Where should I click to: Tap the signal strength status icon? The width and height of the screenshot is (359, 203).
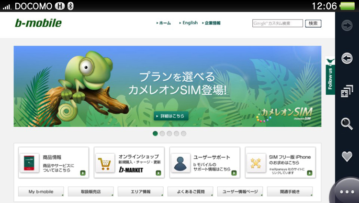[x=7, y=7]
